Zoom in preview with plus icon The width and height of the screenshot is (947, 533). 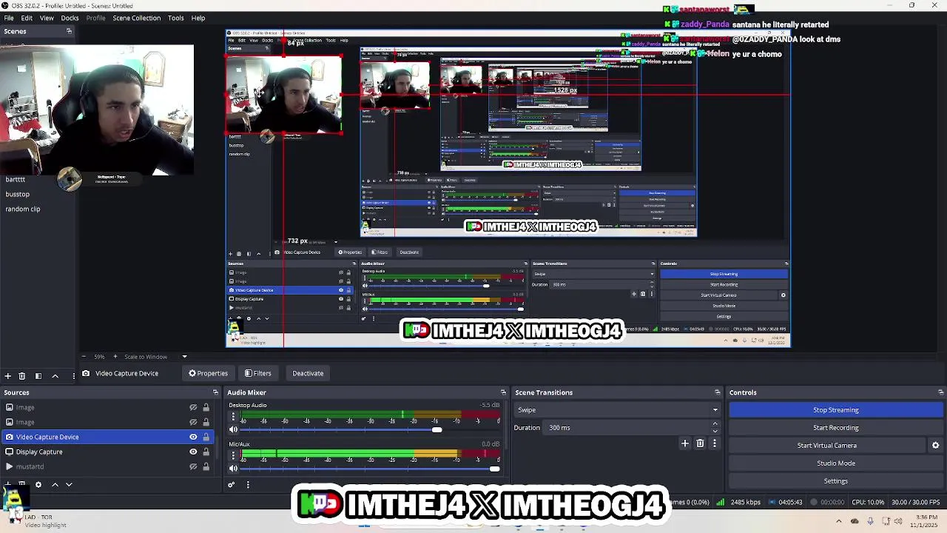pos(115,357)
